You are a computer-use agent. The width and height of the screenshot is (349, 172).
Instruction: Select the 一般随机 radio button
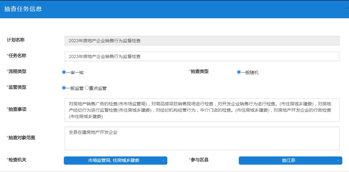pyautogui.click(x=239, y=72)
